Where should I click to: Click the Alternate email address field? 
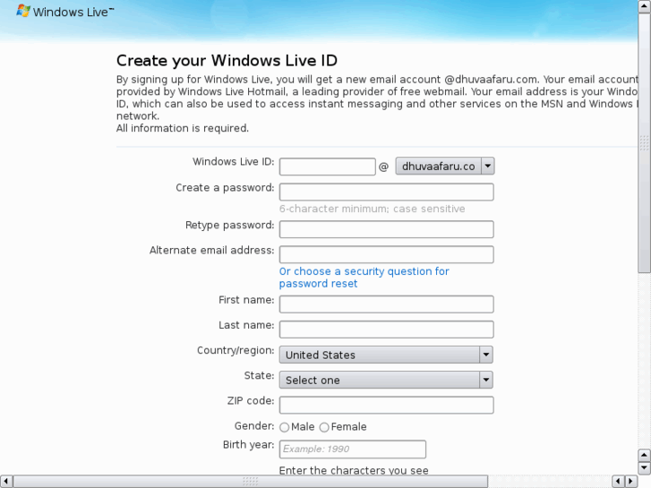point(387,254)
